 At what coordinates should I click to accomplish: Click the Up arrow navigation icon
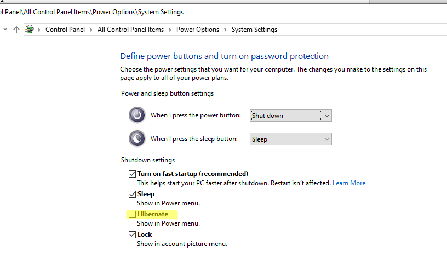pos(16,30)
